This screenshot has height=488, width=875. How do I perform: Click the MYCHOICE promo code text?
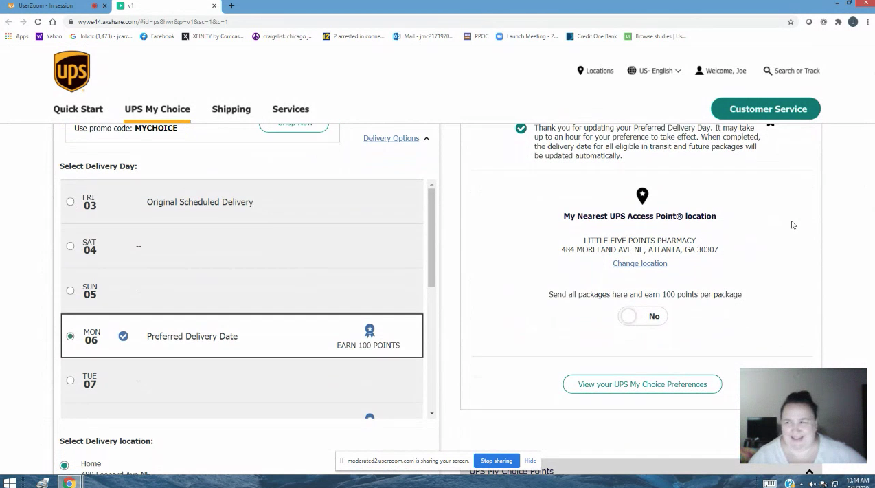(x=156, y=128)
